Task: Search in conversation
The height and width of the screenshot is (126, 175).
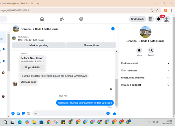Action: click(151, 50)
